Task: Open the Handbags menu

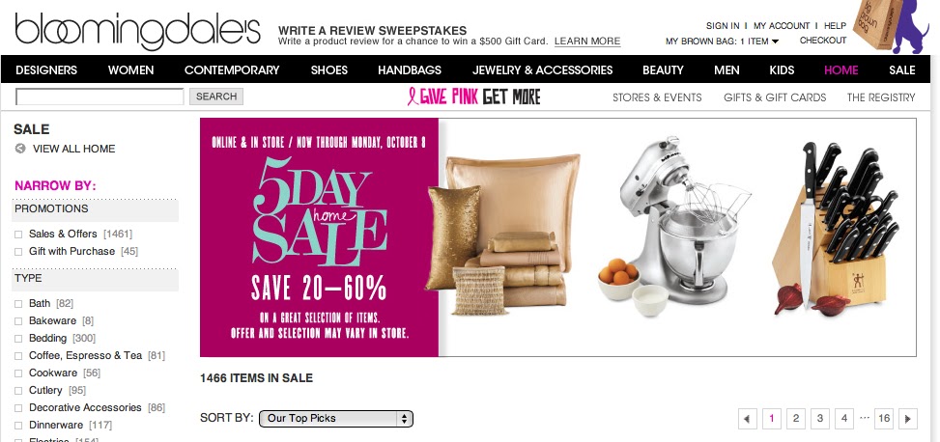Action: point(410,70)
